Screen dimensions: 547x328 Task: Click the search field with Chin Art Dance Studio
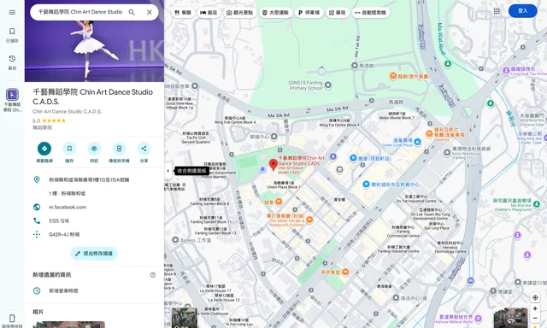(x=80, y=12)
